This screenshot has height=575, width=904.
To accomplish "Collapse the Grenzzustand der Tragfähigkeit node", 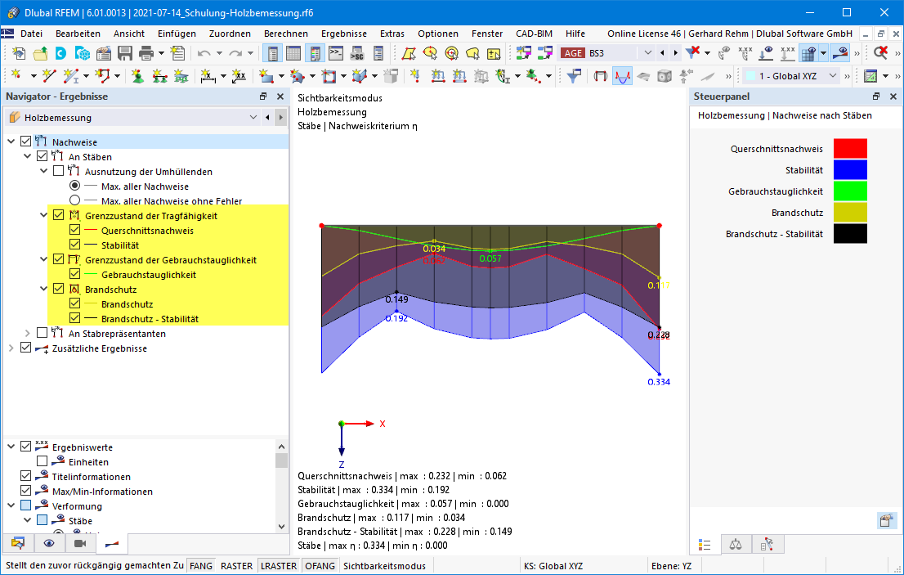I will pos(43,215).
